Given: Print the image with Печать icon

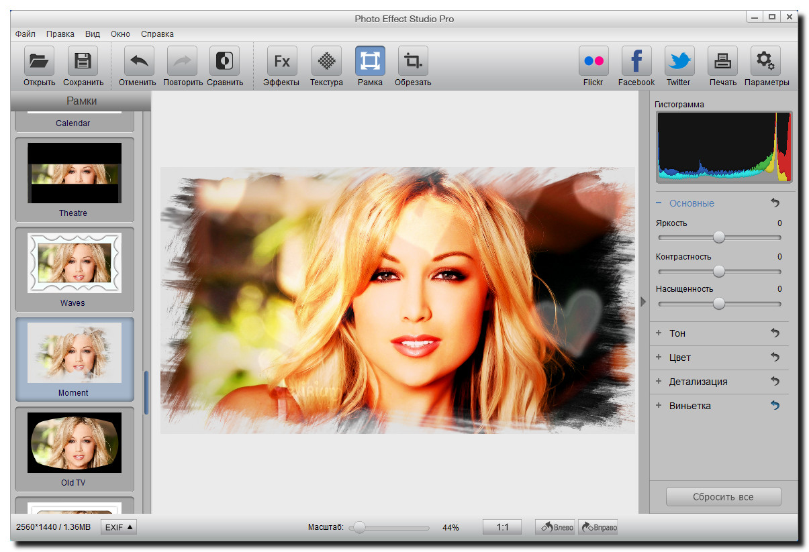Looking at the screenshot, I should pos(722,62).
